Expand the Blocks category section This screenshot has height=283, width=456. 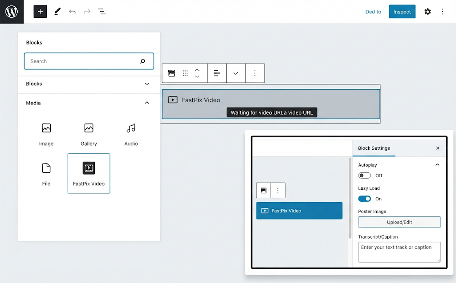pos(147,84)
